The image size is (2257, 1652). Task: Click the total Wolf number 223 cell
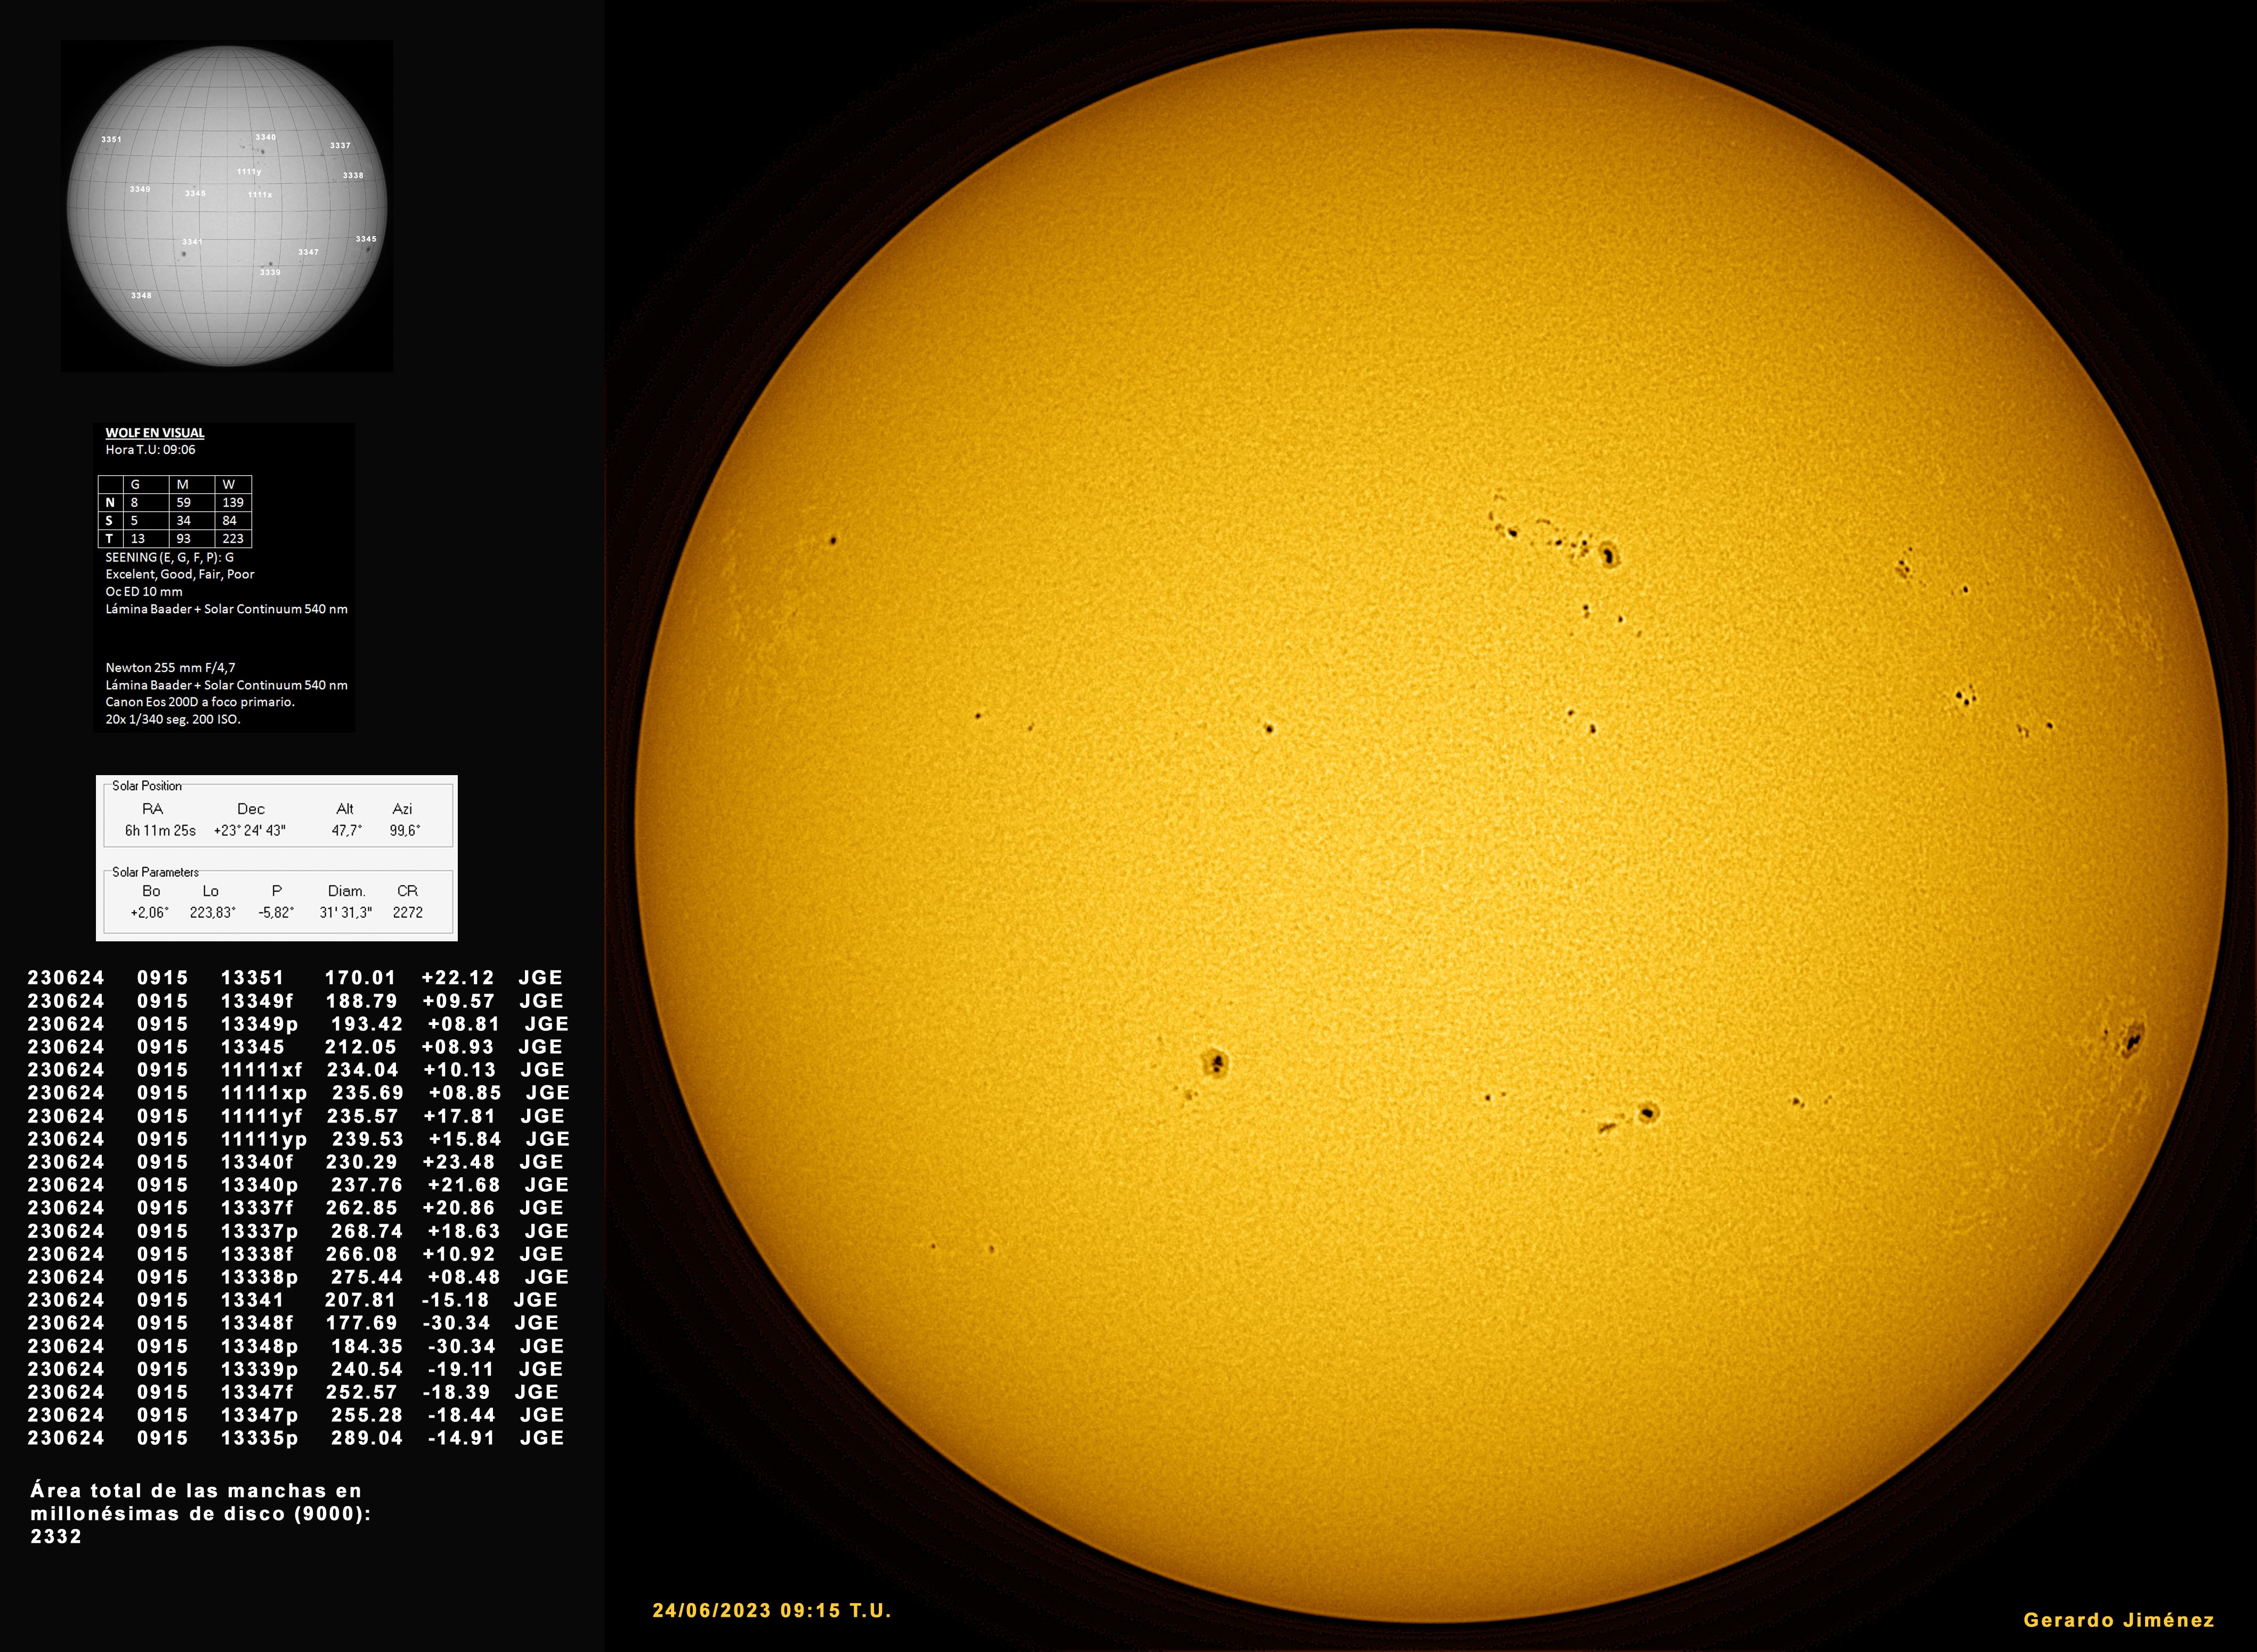[x=233, y=538]
